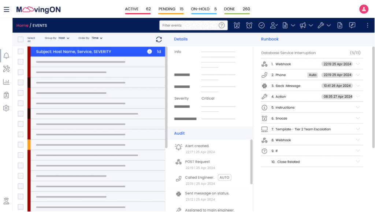
Task: Tick checkbox of the orange severity event row
Action: pyautogui.click(x=21, y=145)
